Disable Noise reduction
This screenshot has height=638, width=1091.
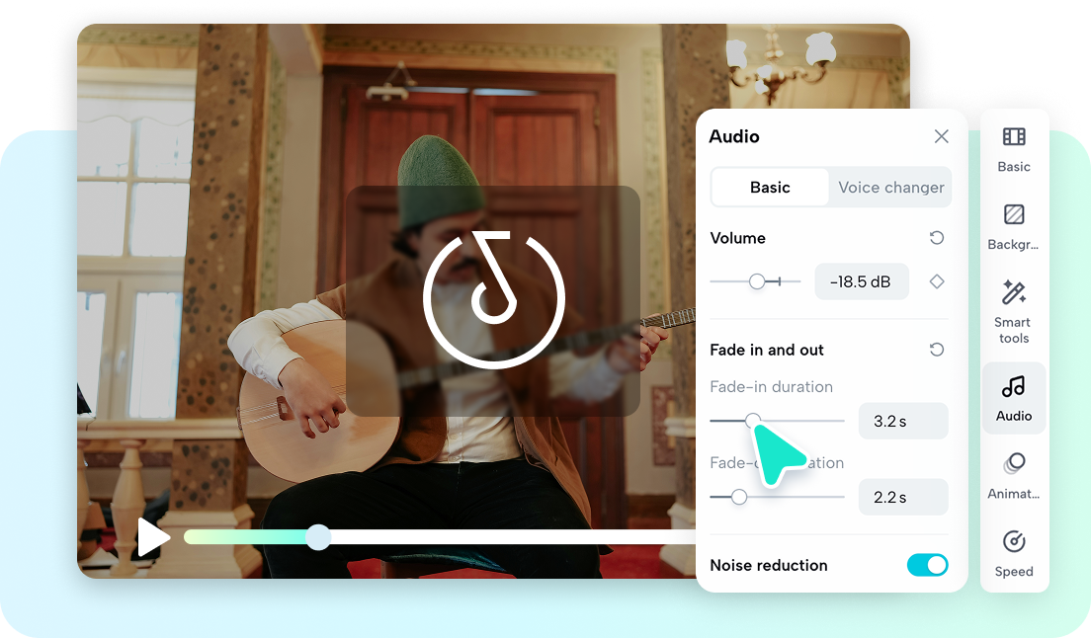pyautogui.click(x=927, y=565)
